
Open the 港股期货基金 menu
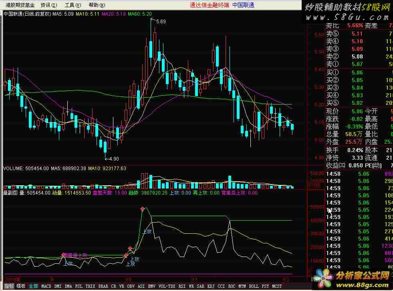20,5
